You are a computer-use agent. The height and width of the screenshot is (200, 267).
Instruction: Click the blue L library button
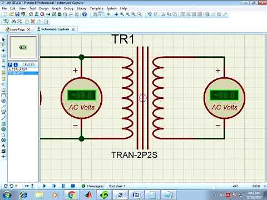(x=16, y=64)
